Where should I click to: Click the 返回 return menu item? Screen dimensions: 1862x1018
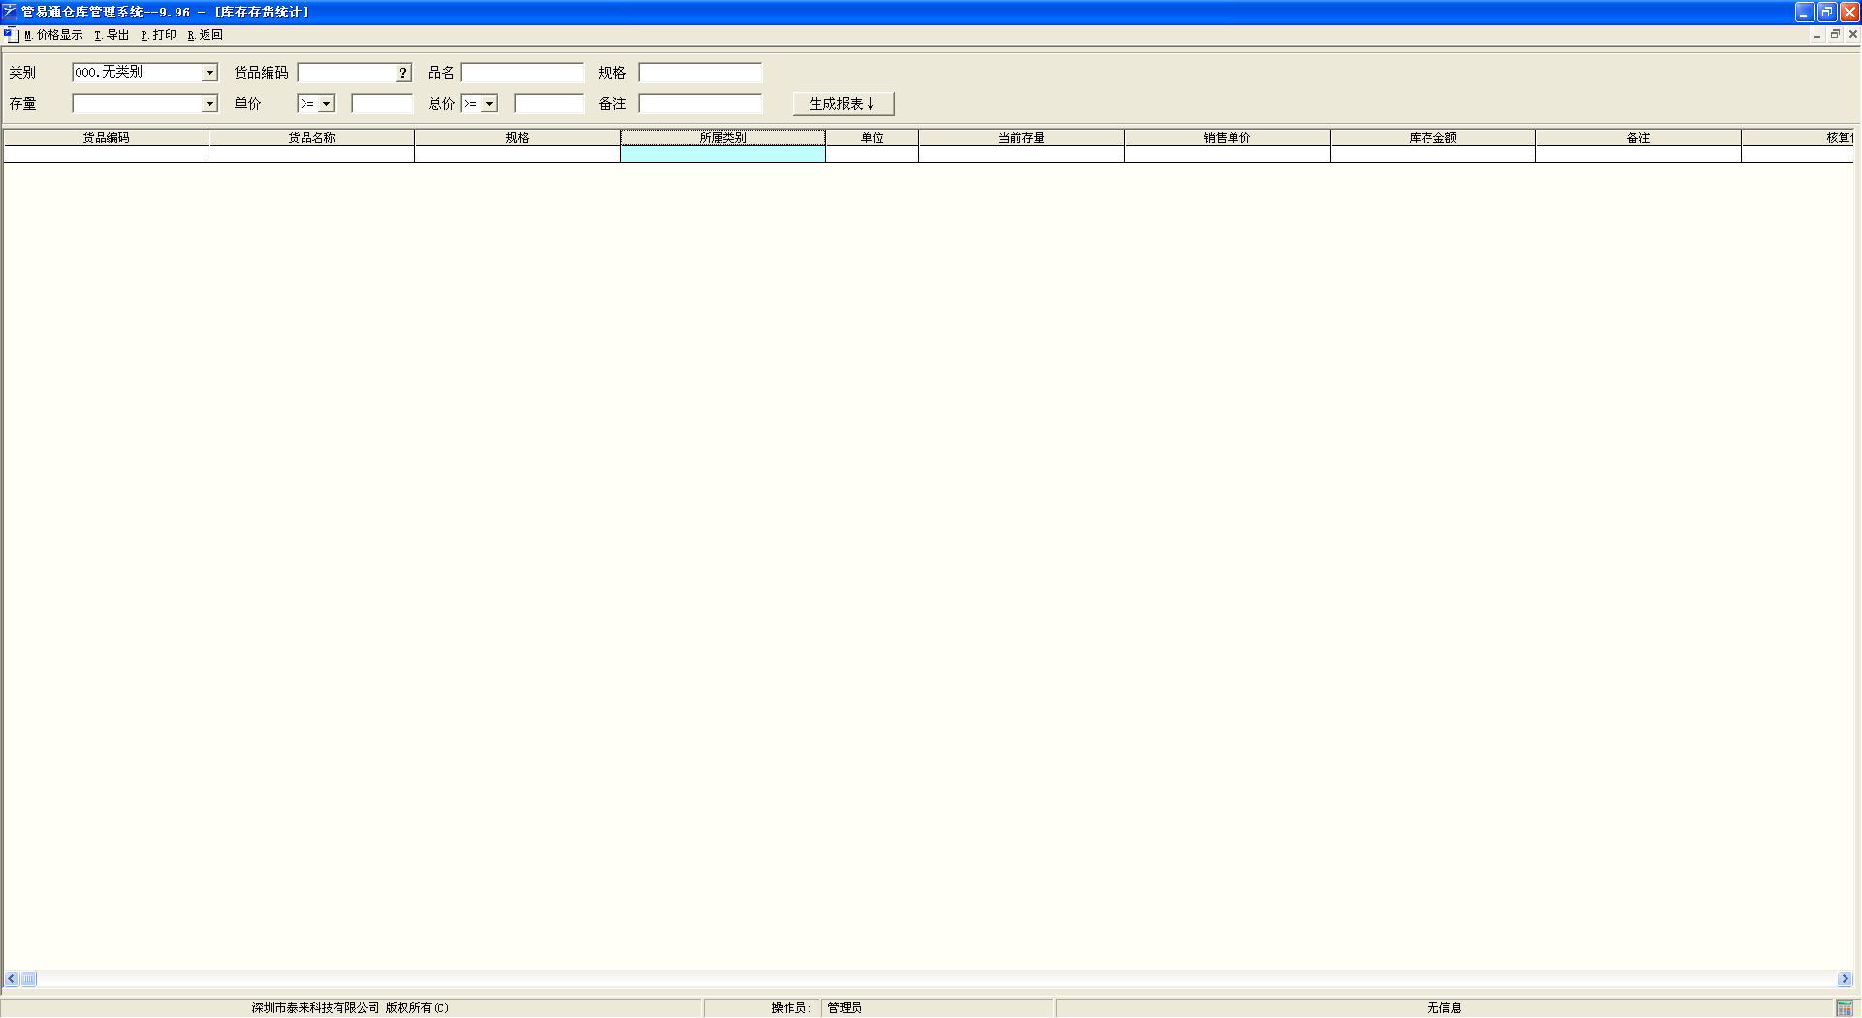tap(206, 35)
